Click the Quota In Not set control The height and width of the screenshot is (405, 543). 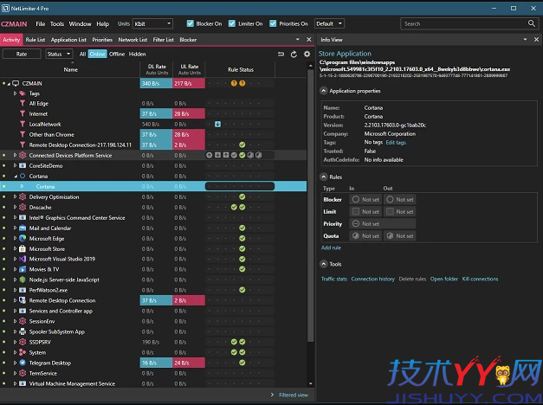(365, 235)
